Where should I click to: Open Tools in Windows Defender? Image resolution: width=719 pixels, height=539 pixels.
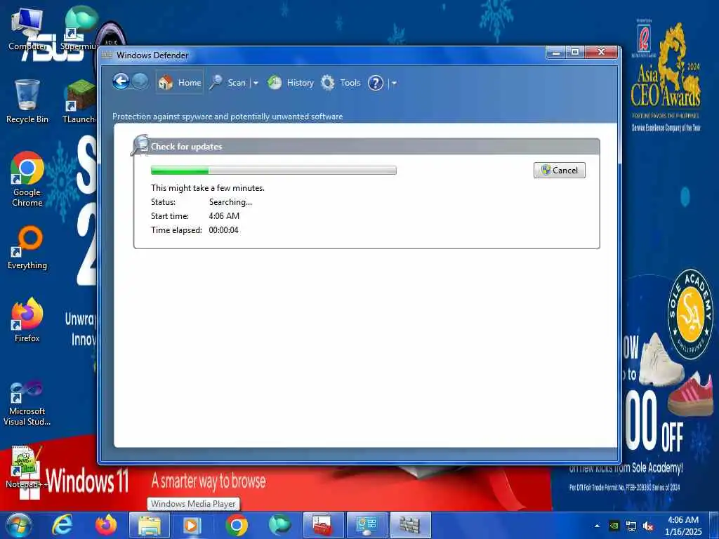(x=341, y=83)
